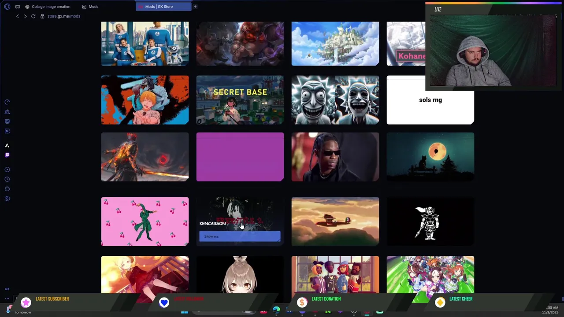The height and width of the screenshot is (317, 564).
Task: Open the sidebar three-dots menu
Action: pos(7,299)
